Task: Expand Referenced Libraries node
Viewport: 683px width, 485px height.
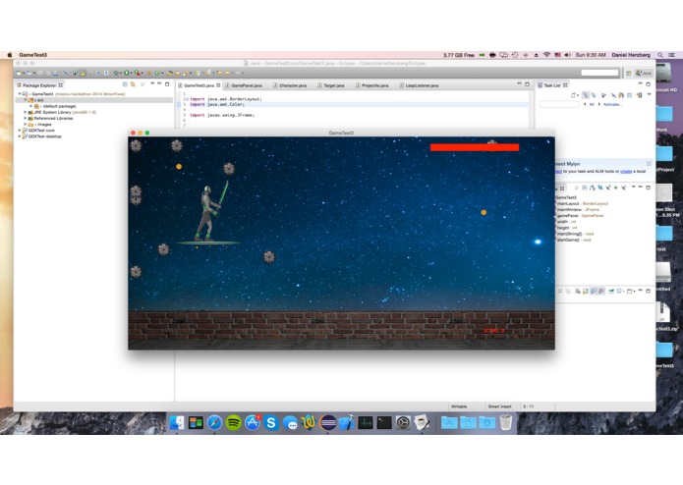Action: tap(26, 119)
